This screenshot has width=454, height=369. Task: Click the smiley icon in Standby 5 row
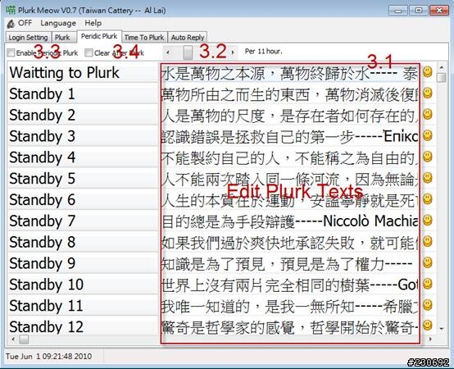427,178
